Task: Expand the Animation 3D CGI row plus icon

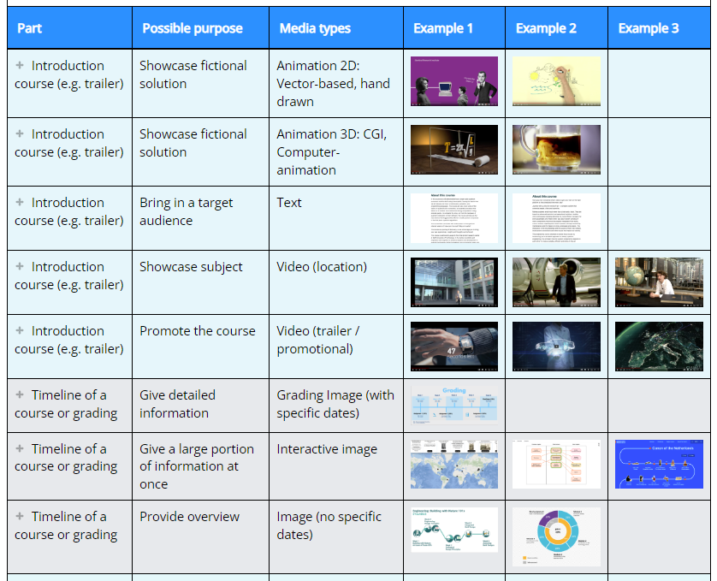Action: [20, 134]
